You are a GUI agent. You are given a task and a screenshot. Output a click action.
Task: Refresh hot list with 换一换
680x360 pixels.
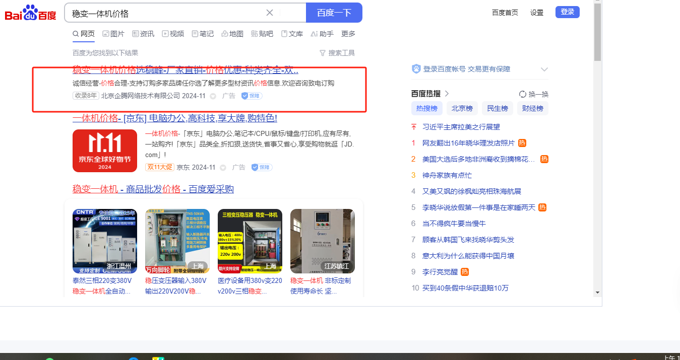click(534, 94)
